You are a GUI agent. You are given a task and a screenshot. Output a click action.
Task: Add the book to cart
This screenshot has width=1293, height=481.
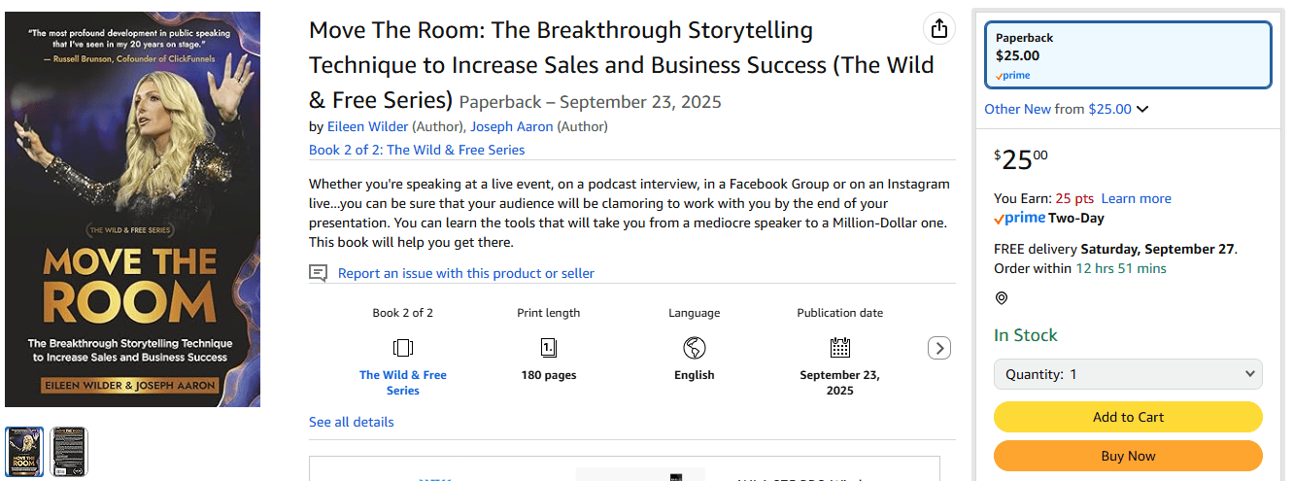(1128, 417)
